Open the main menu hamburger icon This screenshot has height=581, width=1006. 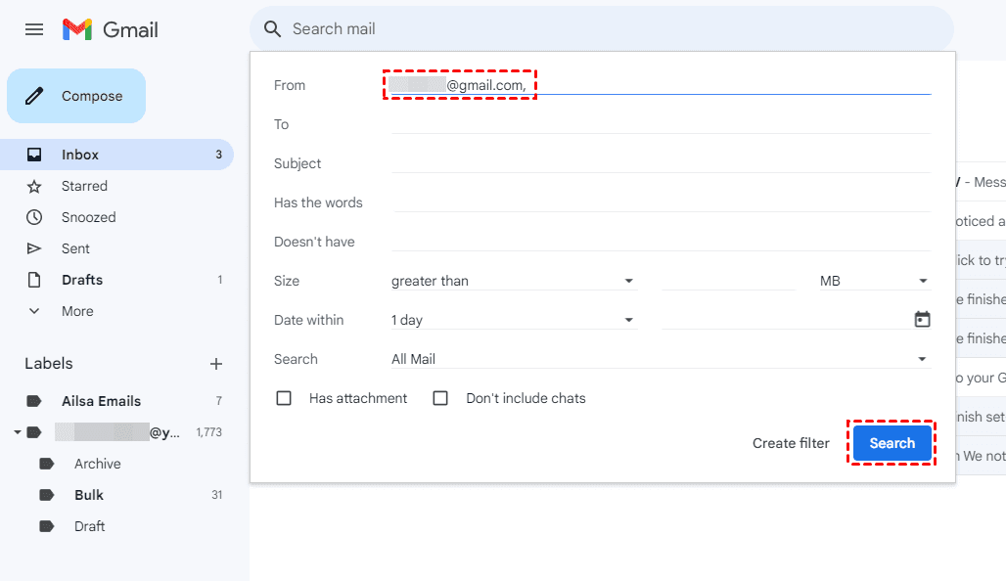[x=34, y=29]
